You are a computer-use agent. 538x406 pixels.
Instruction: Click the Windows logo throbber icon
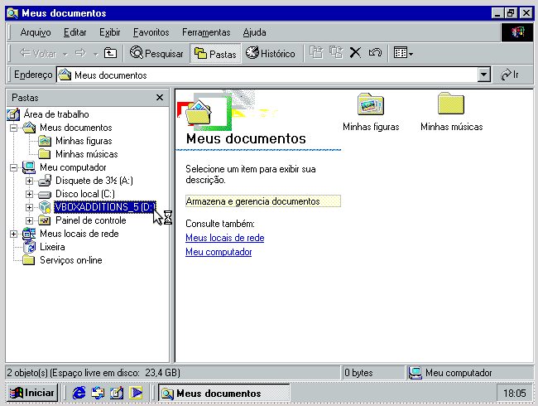[517, 32]
